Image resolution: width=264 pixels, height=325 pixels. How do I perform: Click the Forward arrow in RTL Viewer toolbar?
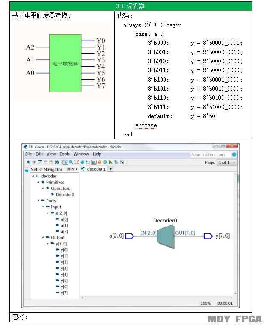click(34, 162)
